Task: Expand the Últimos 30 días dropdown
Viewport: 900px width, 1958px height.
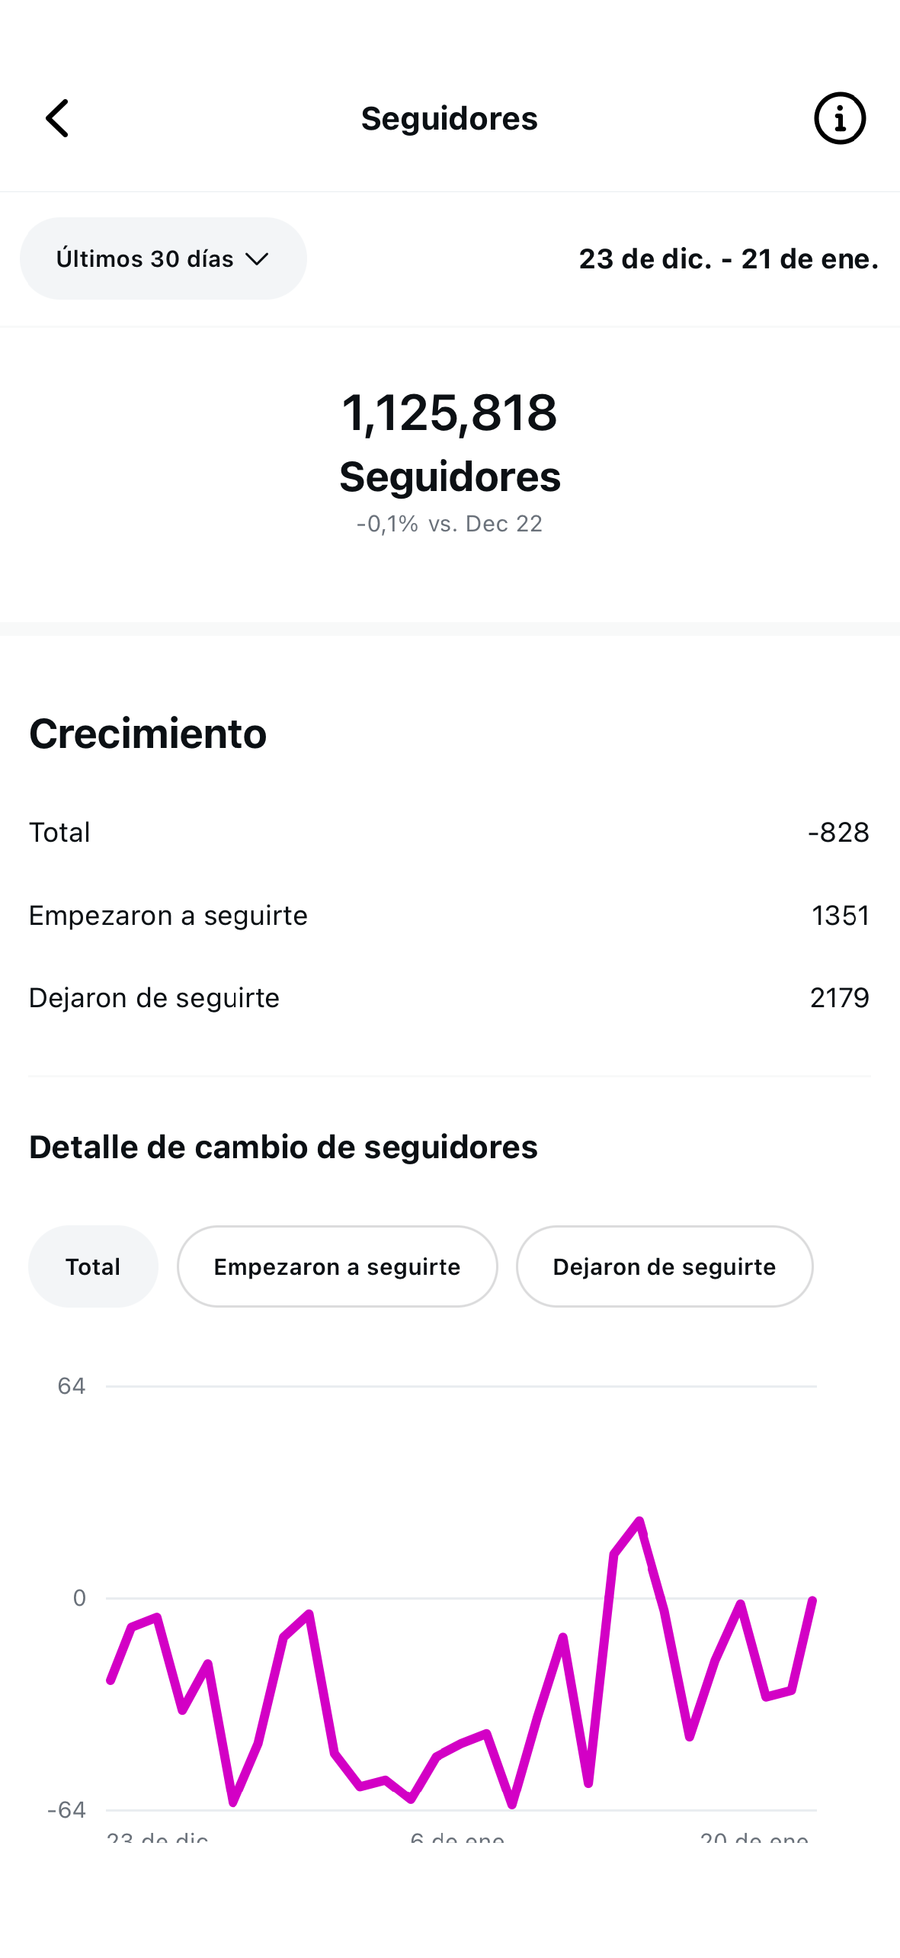Action: [x=162, y=258]
